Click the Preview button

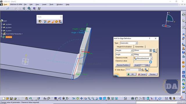153,74
